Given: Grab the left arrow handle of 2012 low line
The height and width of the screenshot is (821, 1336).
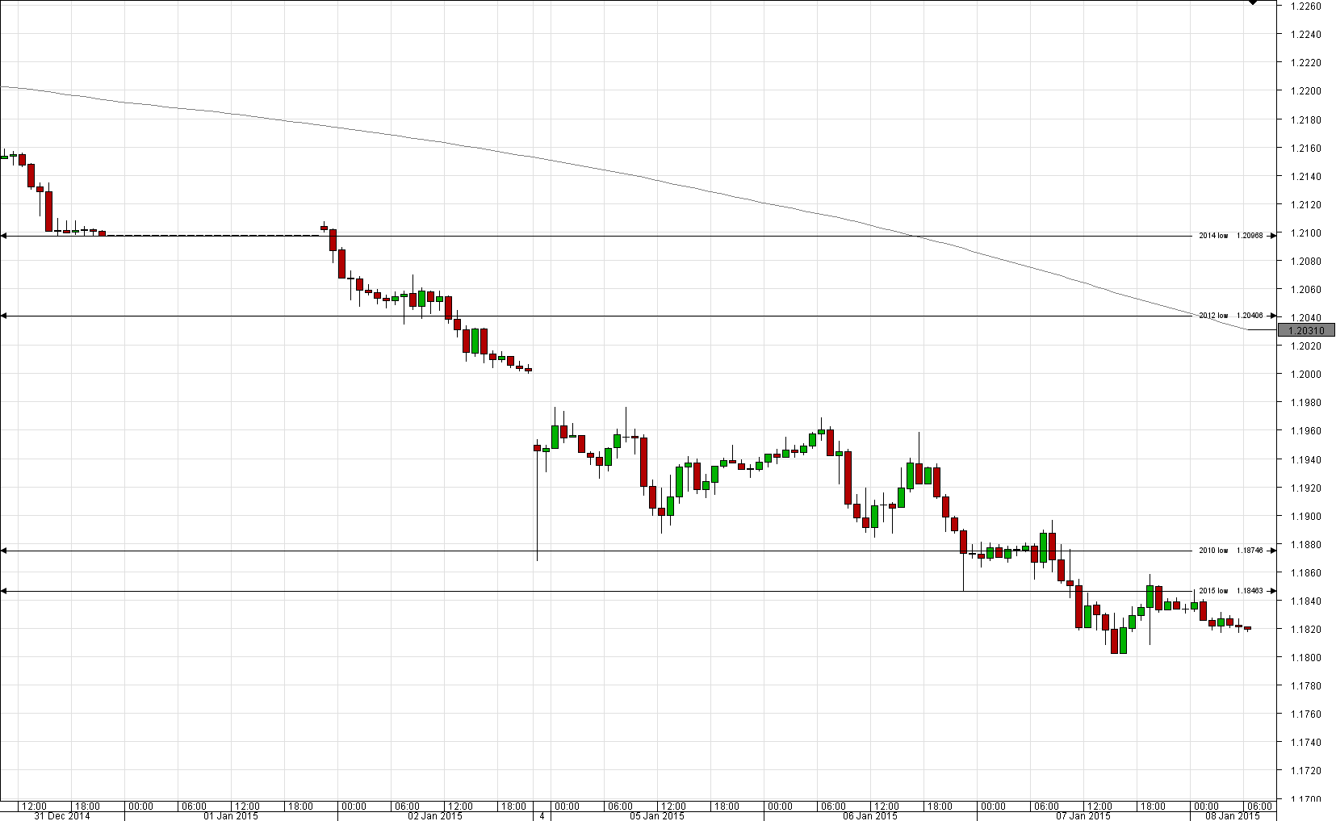Looking at the screenshot, I should click(x=3, y=316).
